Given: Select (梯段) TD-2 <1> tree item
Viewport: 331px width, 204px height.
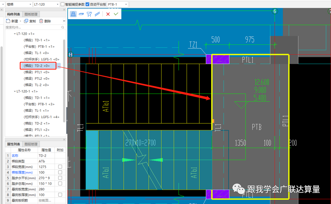Looking at the screenshot, I should (37, 123).
